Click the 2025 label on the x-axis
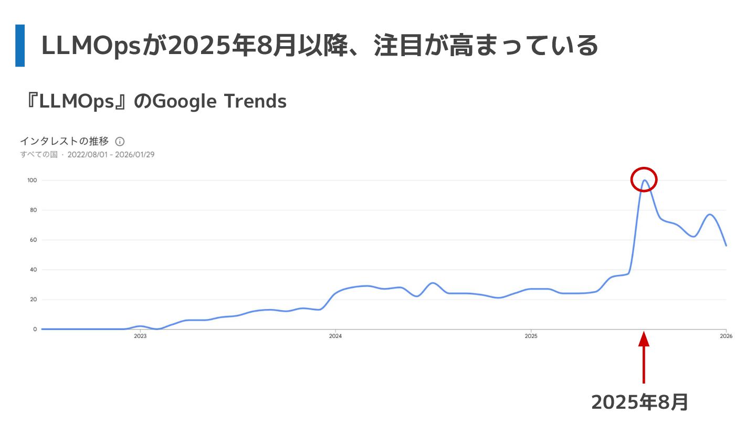The height and width of the screenshot is (425, 756). point(531,336)
